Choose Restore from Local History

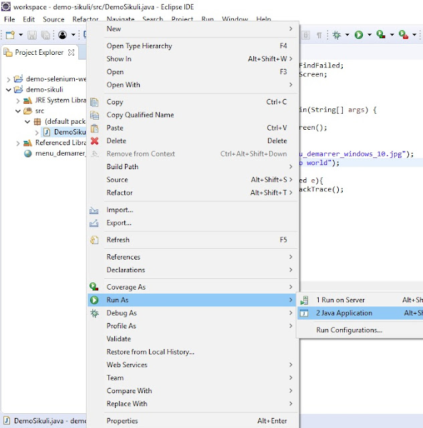coord(193,352)
